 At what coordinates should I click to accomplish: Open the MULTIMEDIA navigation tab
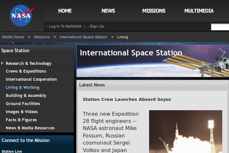[199, 11]
